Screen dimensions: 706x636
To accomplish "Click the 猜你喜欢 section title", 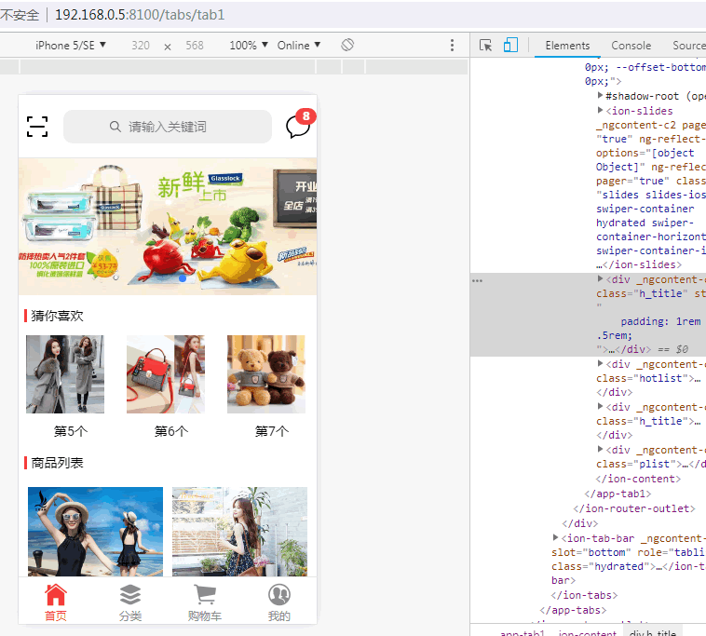I will click(57, 316).
